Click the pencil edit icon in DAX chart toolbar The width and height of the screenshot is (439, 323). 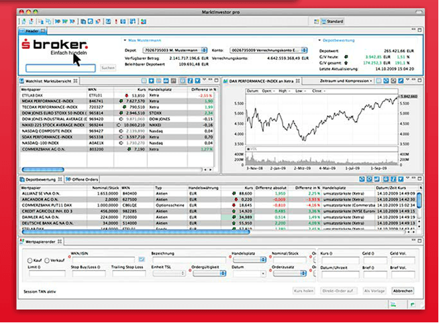coord(401,81)
